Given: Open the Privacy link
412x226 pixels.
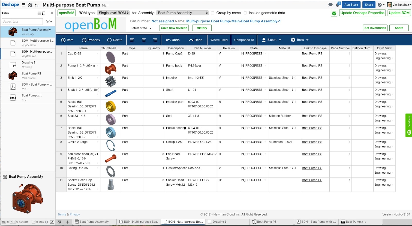Looking at the screenshot, I should 75,214.
